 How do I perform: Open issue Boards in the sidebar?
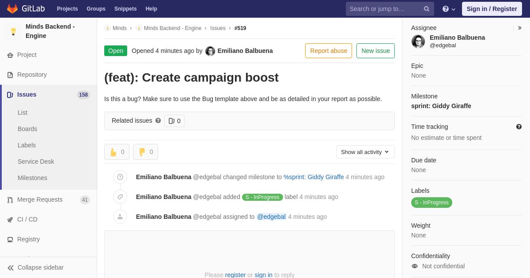point(27,129)
